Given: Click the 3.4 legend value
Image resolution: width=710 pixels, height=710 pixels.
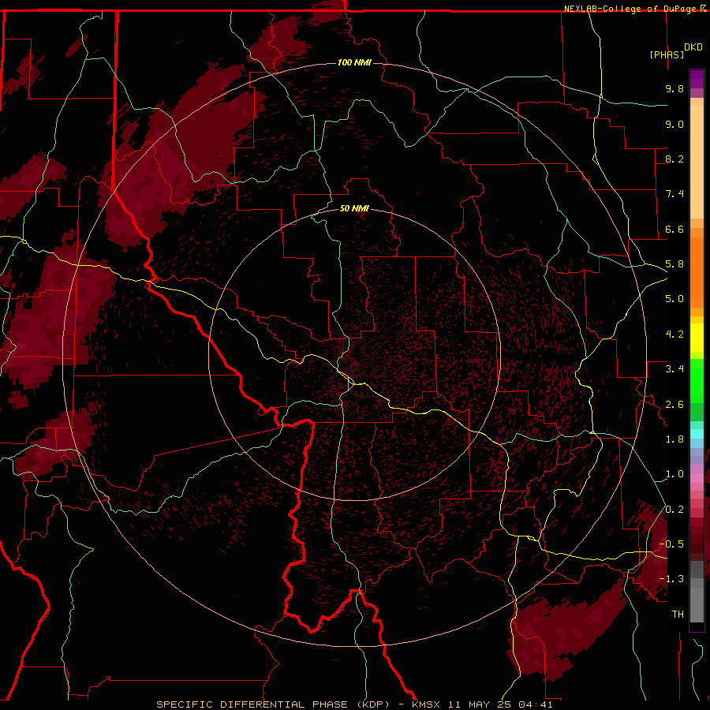Looking at the screenshot, I should [x=674, y=369].
